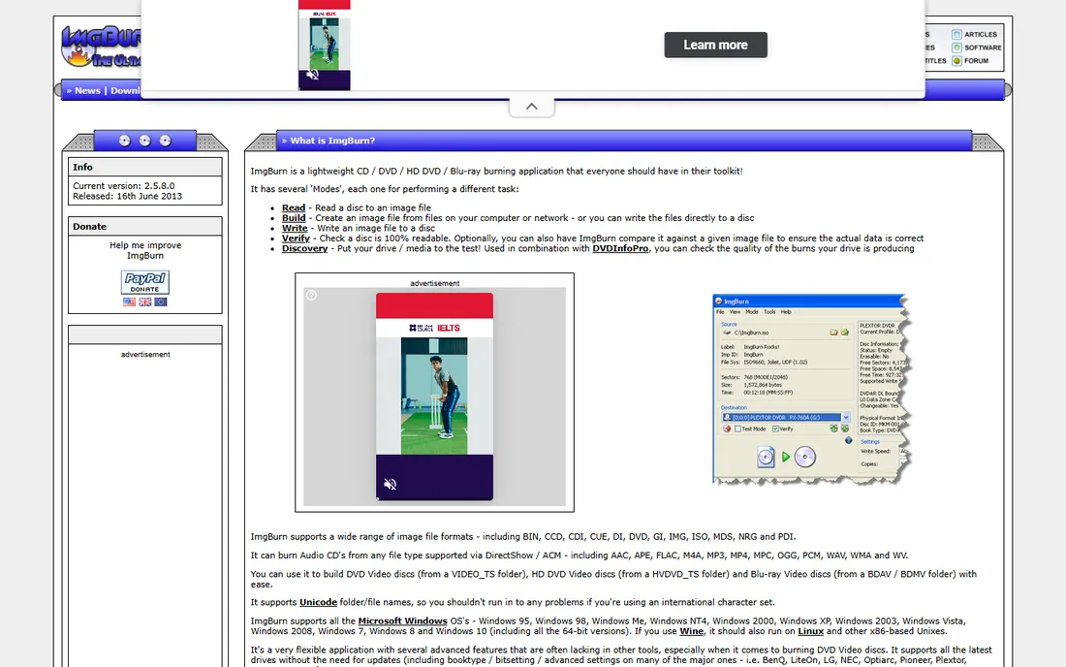Click the 'advertisement' label in the left sidebar

coord(145,355)
